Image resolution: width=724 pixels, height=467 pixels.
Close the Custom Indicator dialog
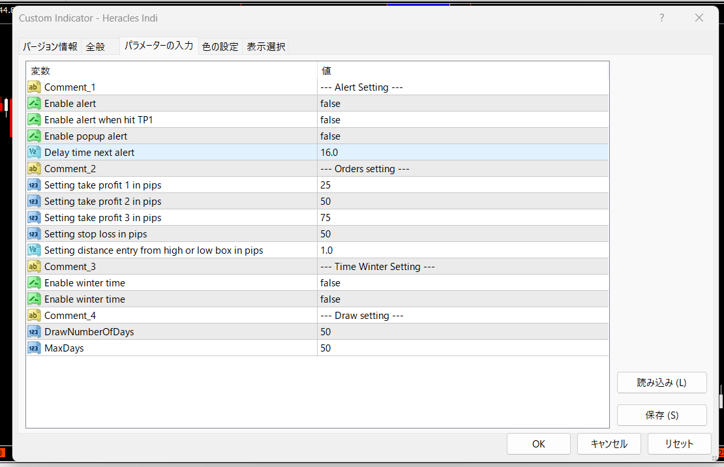coord(699,18)
